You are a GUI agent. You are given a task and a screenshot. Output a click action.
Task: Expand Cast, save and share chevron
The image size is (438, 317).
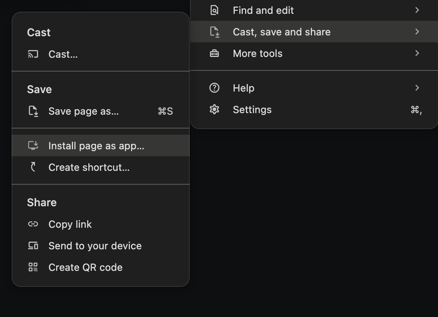click(417, 32)
